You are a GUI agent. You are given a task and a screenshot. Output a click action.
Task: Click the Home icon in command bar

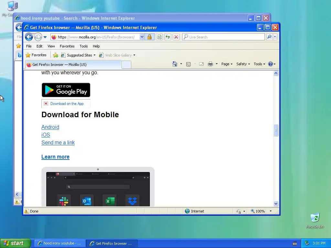[x=175, y=64]
